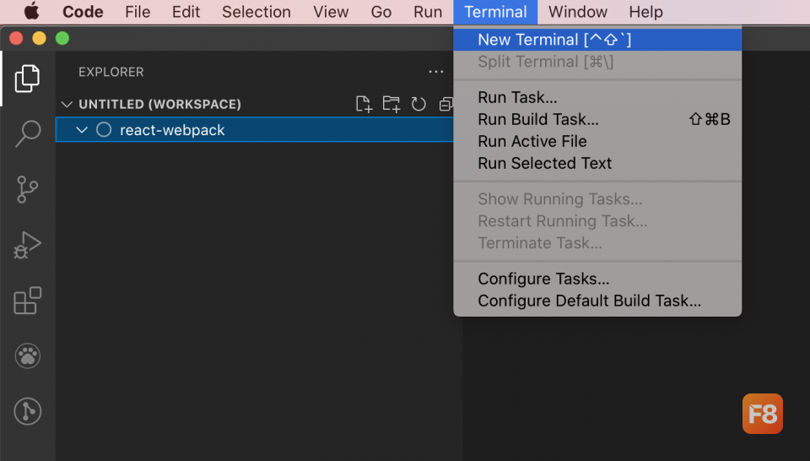Open the Extensions view icon

(x=27, y=301)
